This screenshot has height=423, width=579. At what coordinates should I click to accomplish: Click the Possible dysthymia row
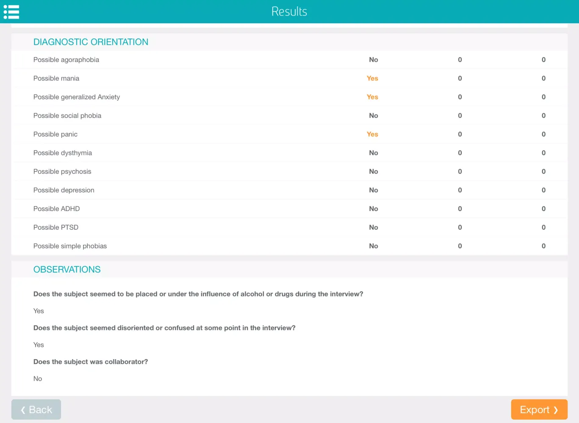coord(63,153)
